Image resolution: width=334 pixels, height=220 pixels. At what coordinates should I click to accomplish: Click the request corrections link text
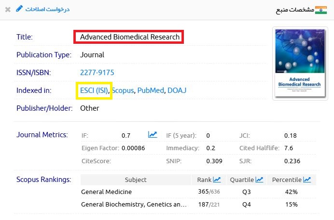click(x=47, y=9)
